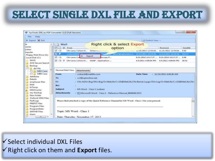This screenshot has height=161, width=215.
Task: Switch to the Attachments tab
Action: tap(83, 71)
